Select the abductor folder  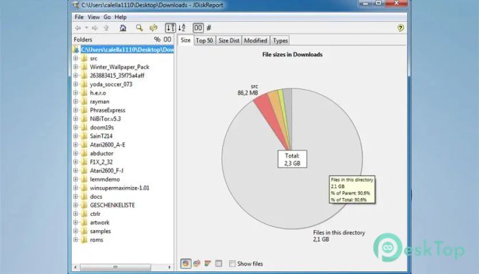point(101,153)
